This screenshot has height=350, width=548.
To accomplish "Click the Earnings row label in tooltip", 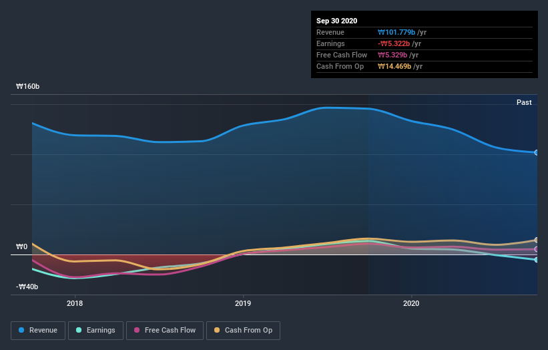I will point(330,43).
